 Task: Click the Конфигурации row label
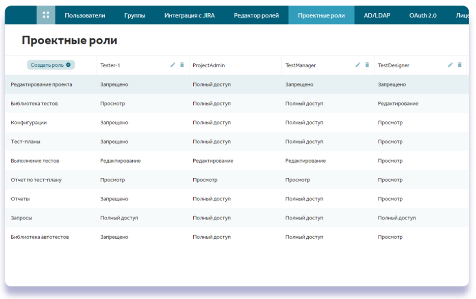29,123
